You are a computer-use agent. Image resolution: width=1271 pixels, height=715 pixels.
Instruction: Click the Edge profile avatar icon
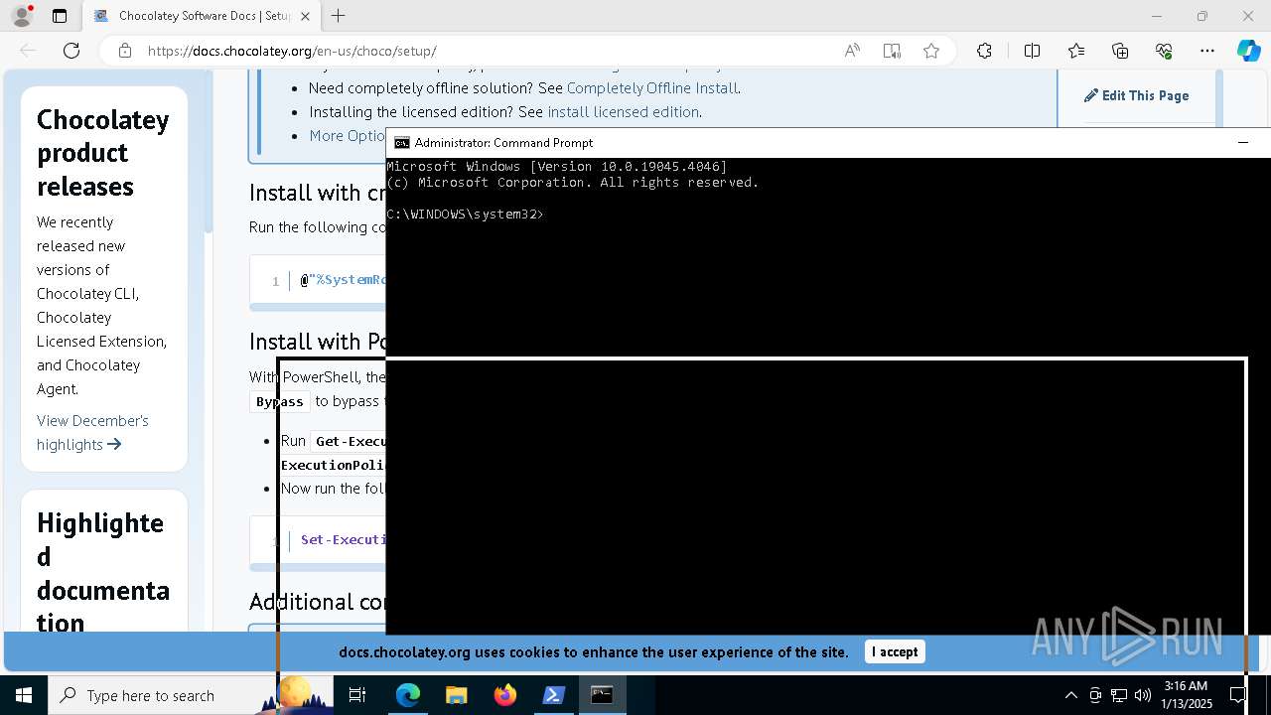coord(22,16)
